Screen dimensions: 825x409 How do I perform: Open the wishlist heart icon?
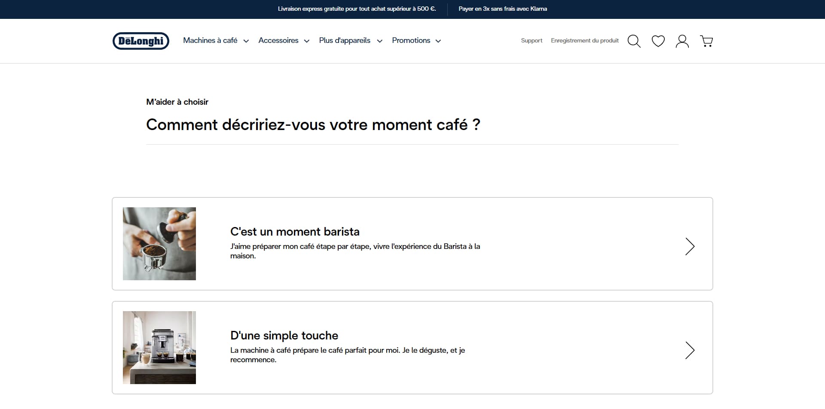[x=658, y=41]
